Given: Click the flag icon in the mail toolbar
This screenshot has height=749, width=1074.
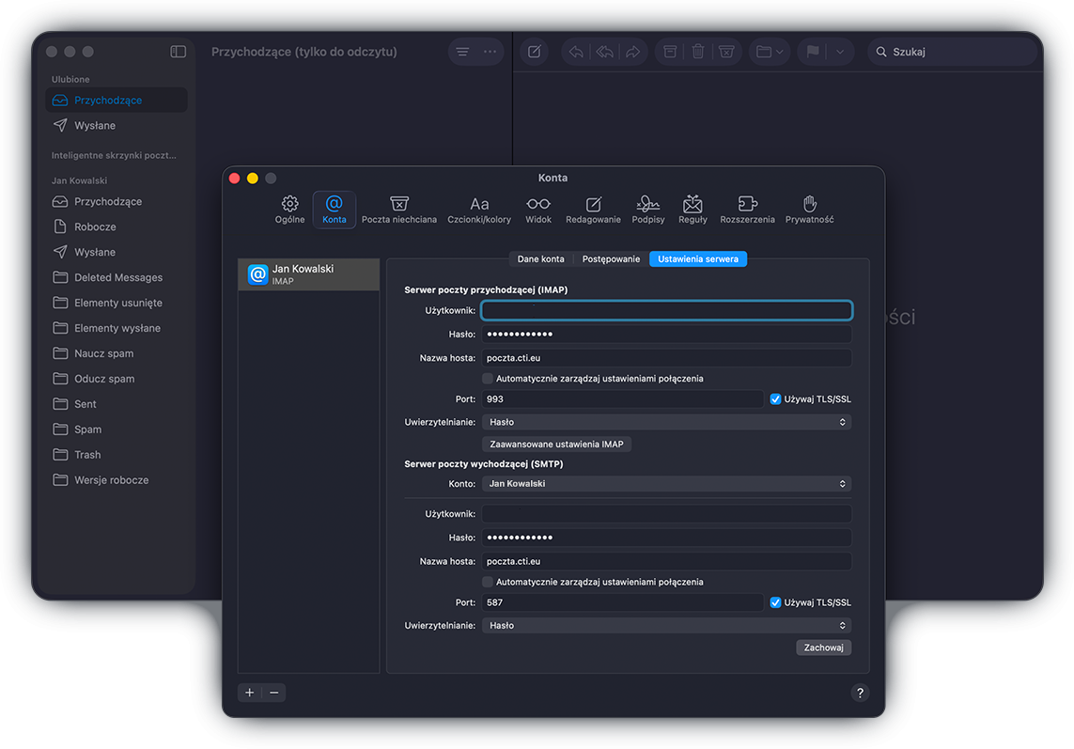Looking at the screenshot, I should click(815, 52).
